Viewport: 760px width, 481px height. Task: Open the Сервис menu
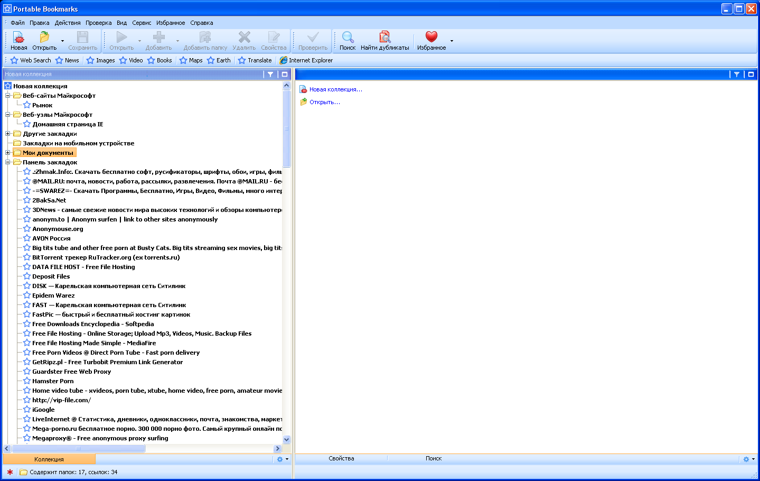coord(142,23)
